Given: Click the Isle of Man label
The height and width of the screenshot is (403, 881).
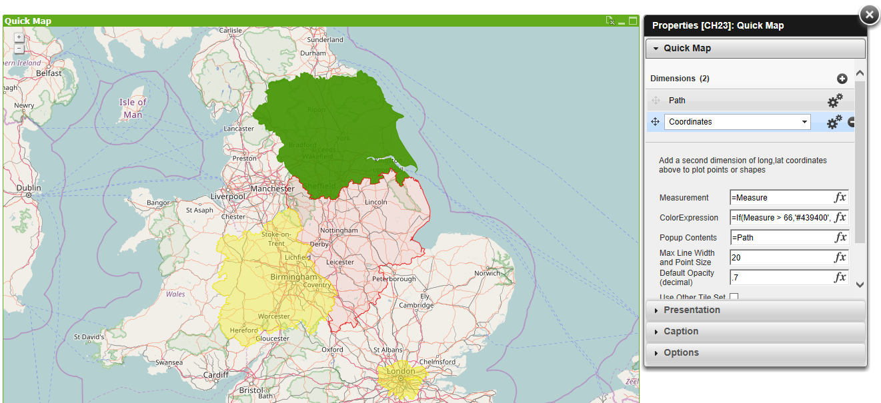Looking at the screenshot, I should pyautogui.click(x=133, y=108).
